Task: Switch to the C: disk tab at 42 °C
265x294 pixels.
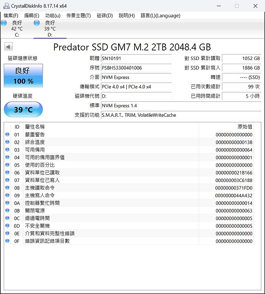Action: coord(17,29)
